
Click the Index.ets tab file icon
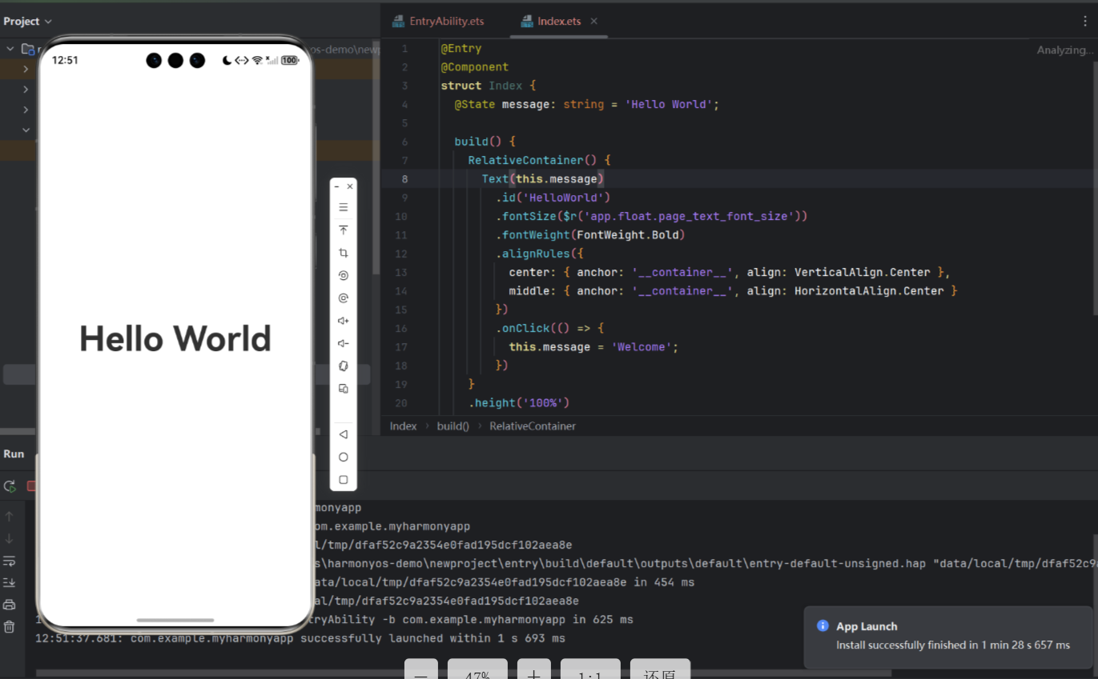point(526,22)
